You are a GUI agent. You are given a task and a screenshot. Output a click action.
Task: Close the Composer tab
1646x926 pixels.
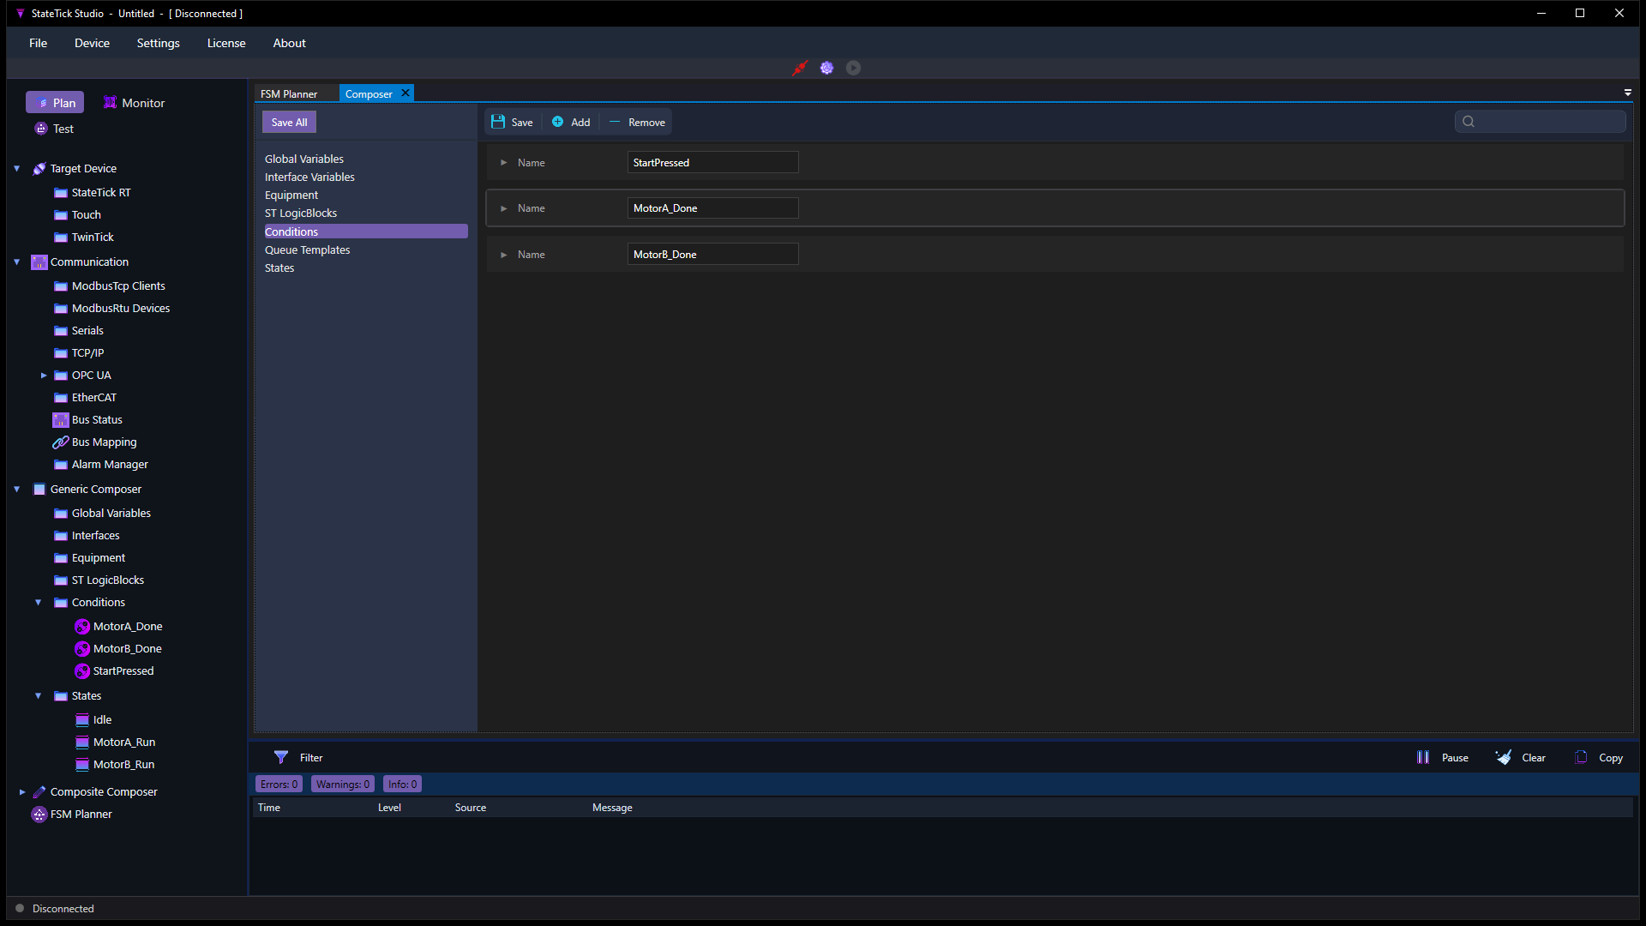tap(405, 93)
